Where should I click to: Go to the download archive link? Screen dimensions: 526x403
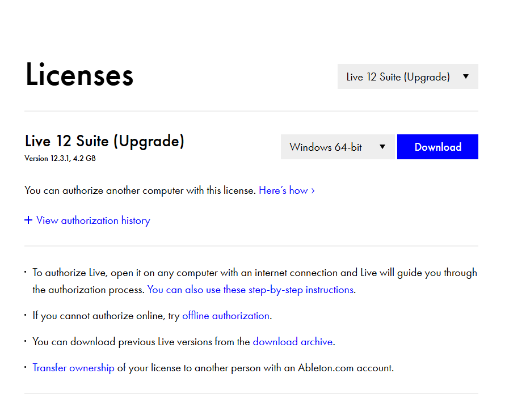[x=292, y=342]
